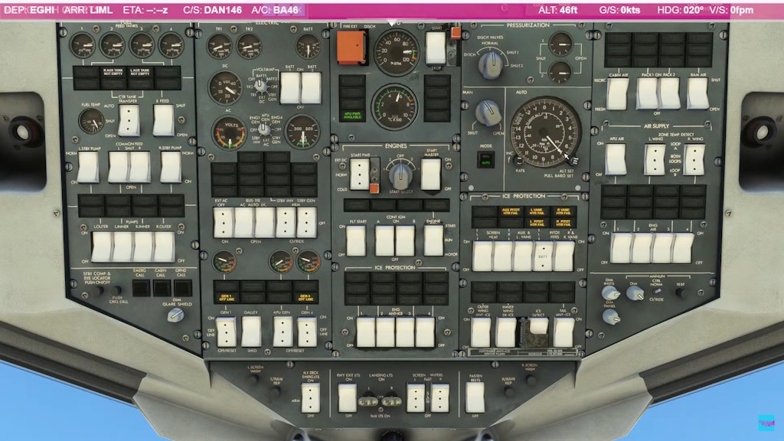
Task: Click the APU PWR AVAILABLE annunciator
Action: (x=352, y=115)
